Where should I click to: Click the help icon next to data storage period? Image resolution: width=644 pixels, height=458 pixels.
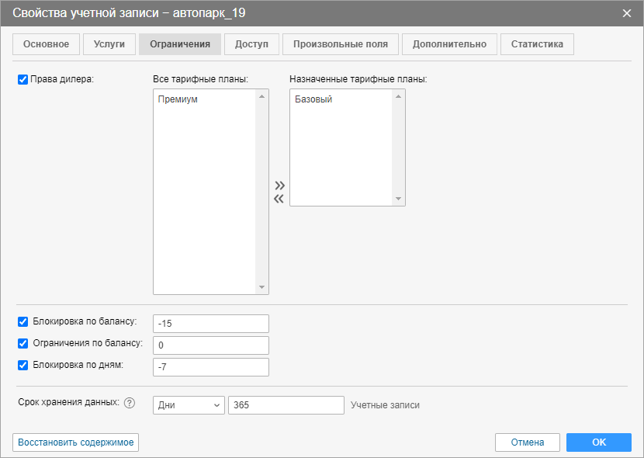[130, 403]
